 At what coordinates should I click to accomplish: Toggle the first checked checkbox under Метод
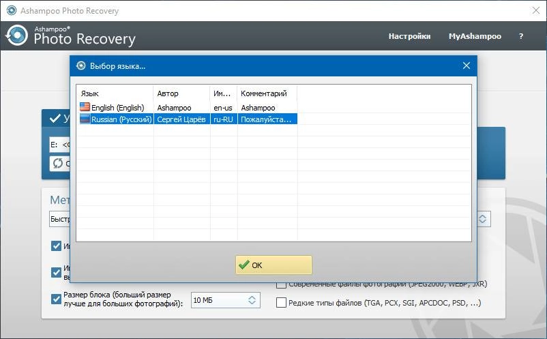point(56,246)
